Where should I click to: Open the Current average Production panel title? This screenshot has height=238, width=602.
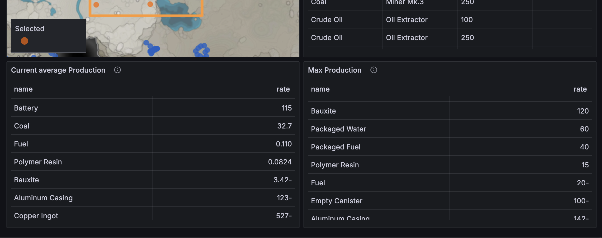click(x=58, y=70)
